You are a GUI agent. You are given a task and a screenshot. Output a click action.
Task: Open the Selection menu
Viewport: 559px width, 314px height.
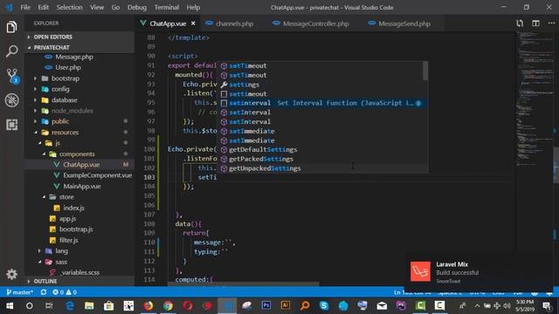coord(69,7)
